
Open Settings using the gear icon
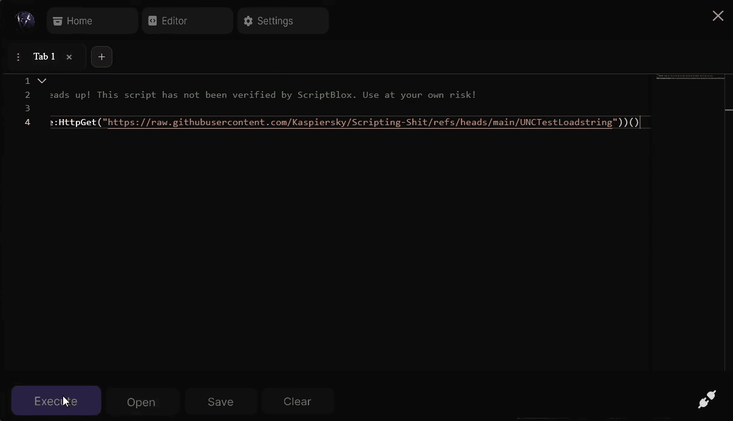point(248,21)
